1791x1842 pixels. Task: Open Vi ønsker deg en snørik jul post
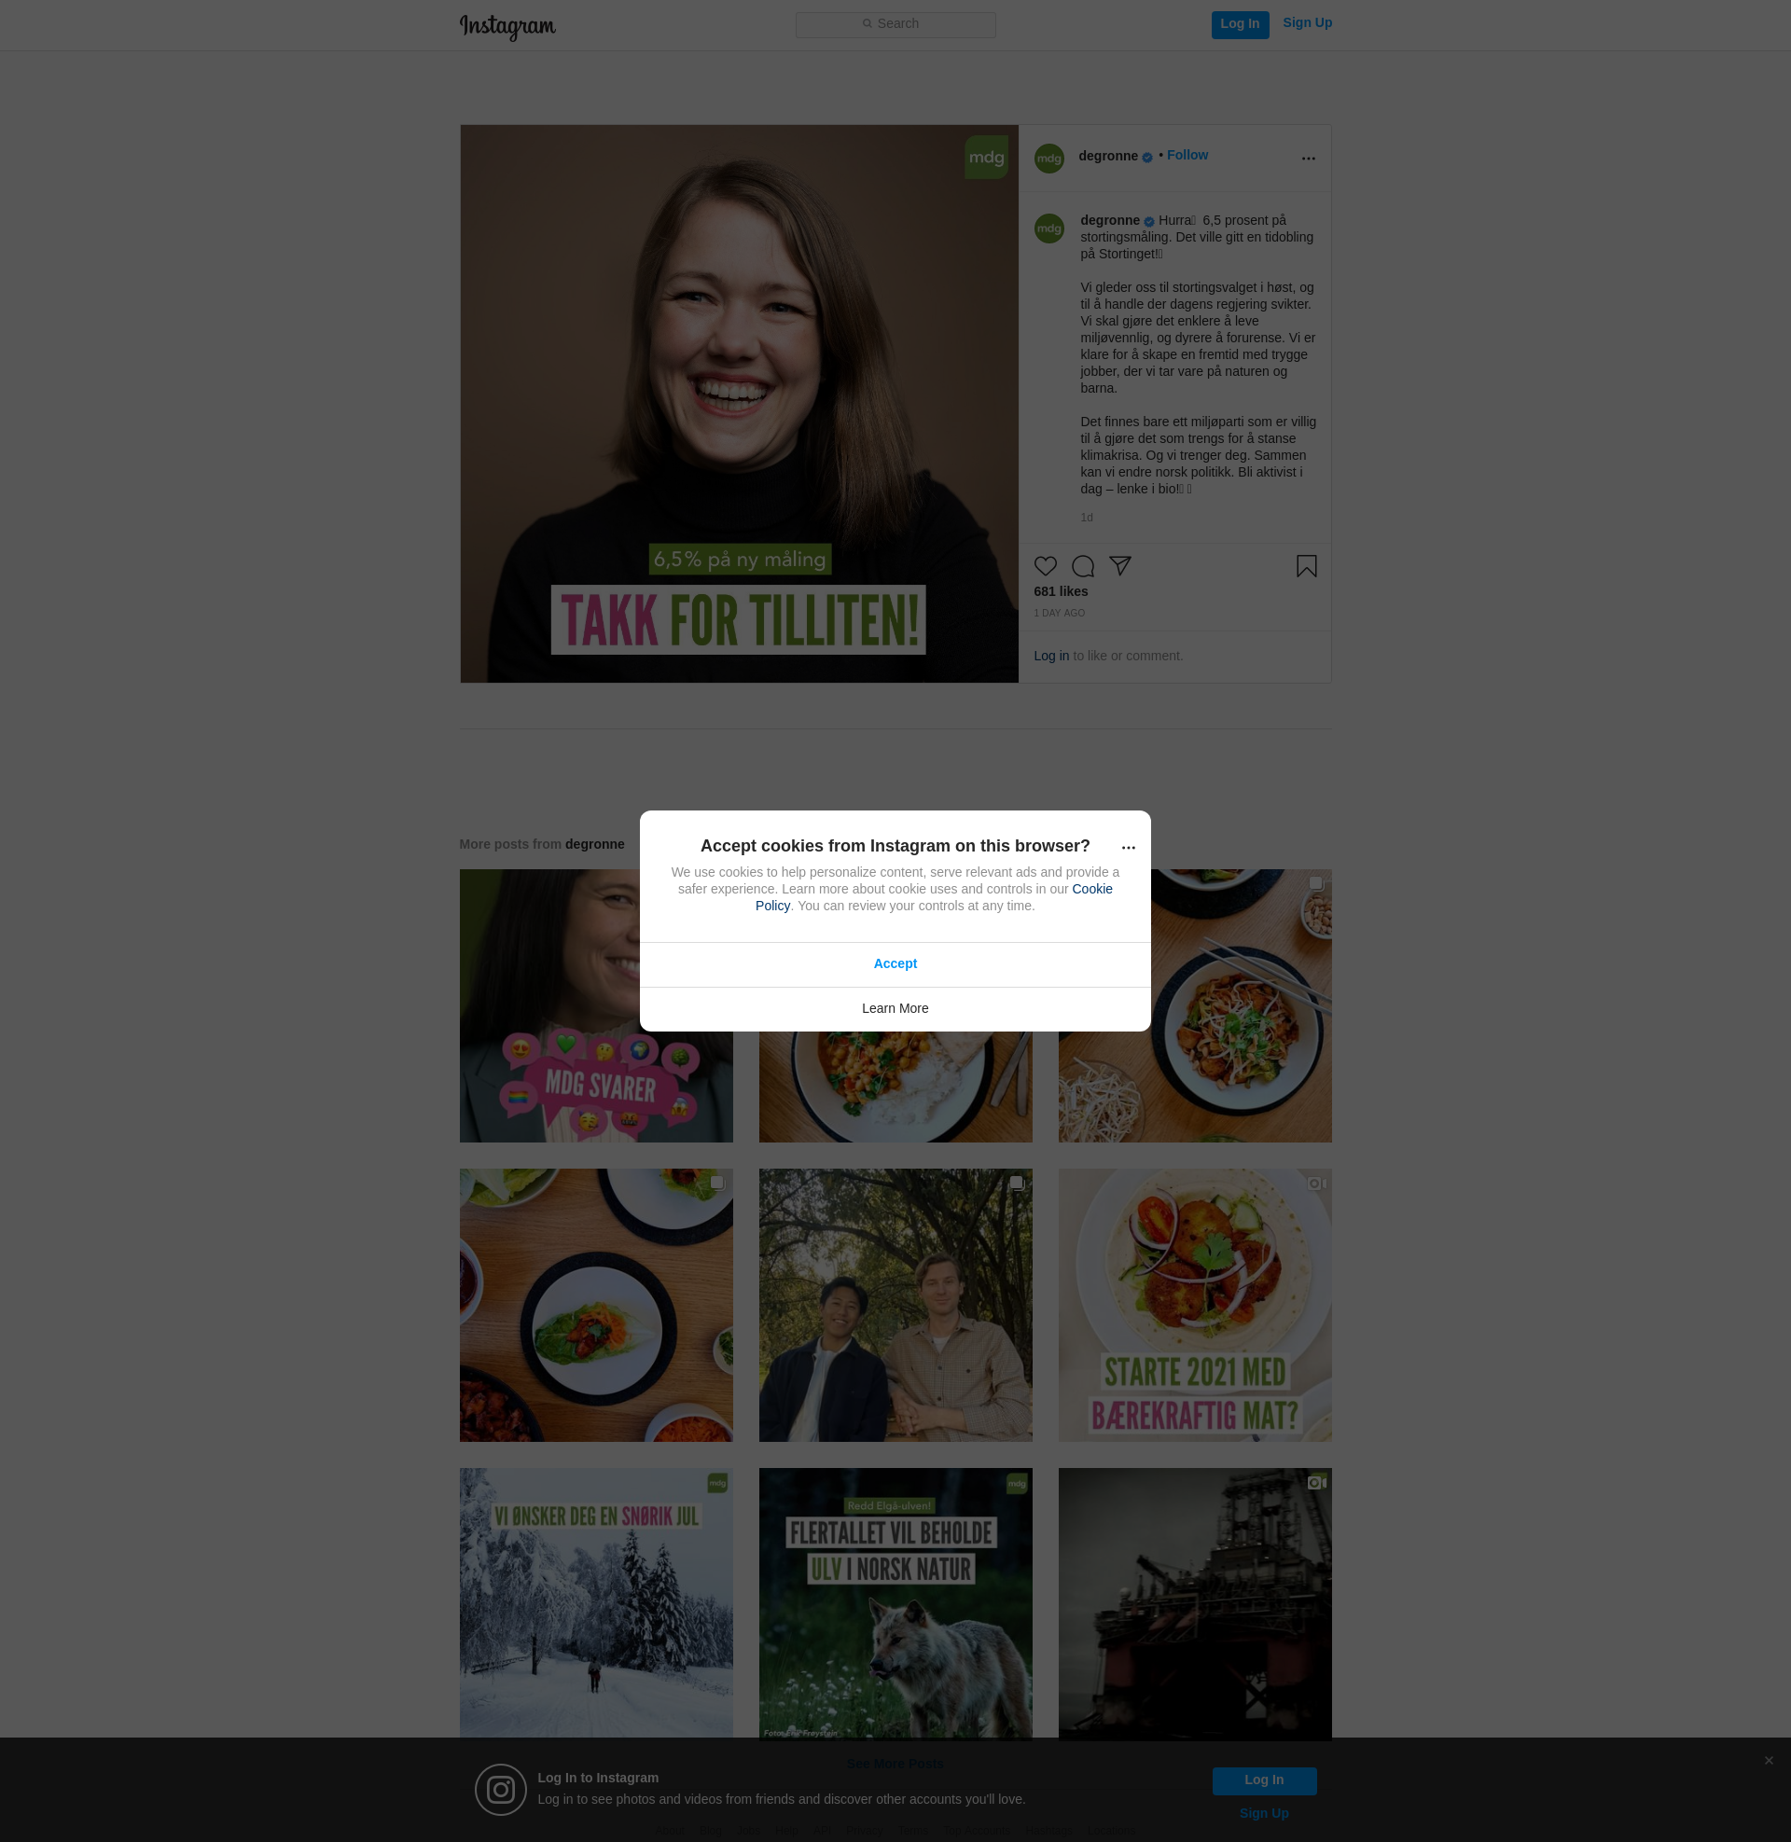pyautogui.click(x=595, y=1602)
